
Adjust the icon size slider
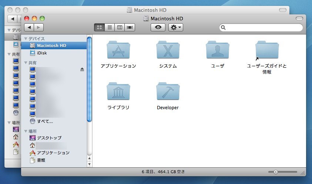pos(276,172)
